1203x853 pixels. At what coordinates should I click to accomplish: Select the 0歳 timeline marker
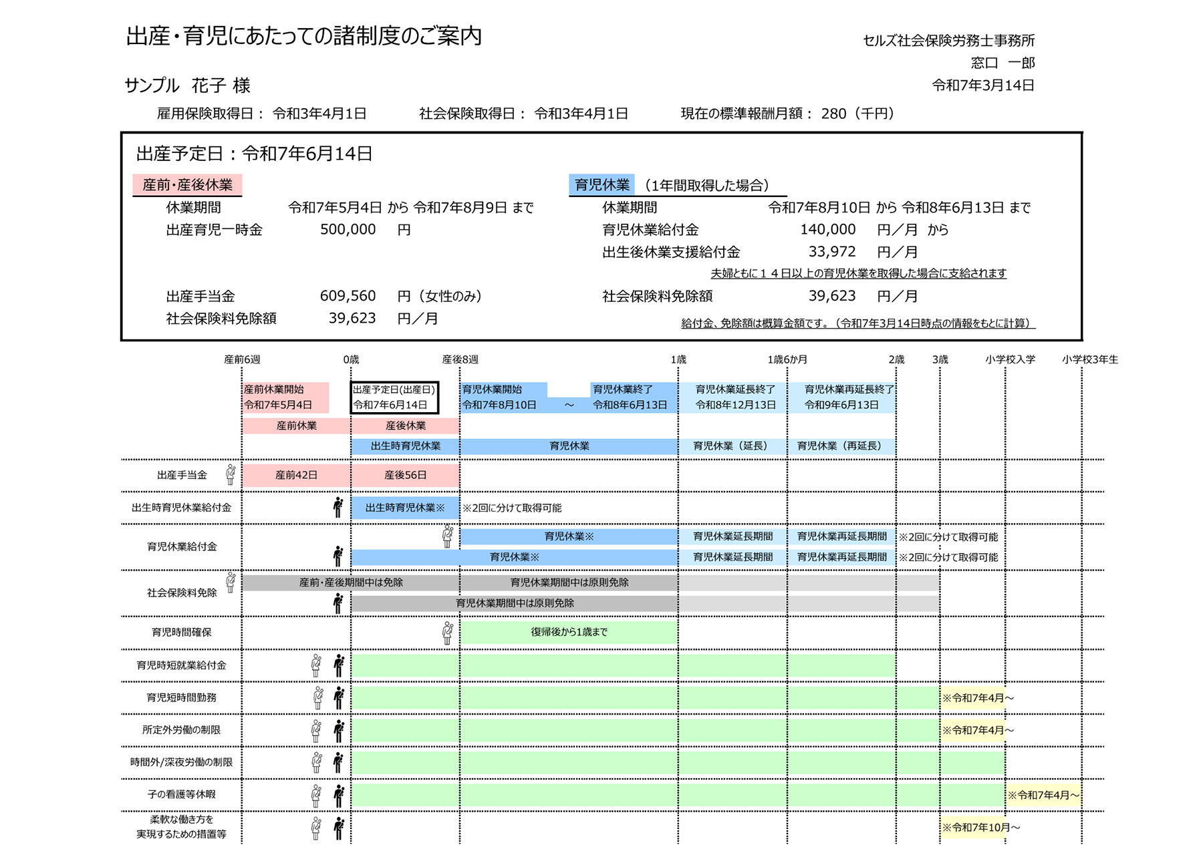pos(351,359)
